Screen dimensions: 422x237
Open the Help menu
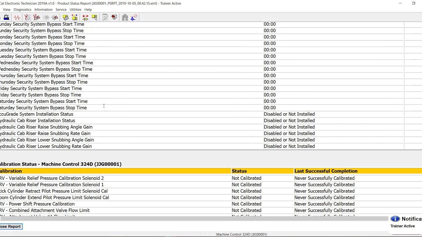[x=88, y=10]
